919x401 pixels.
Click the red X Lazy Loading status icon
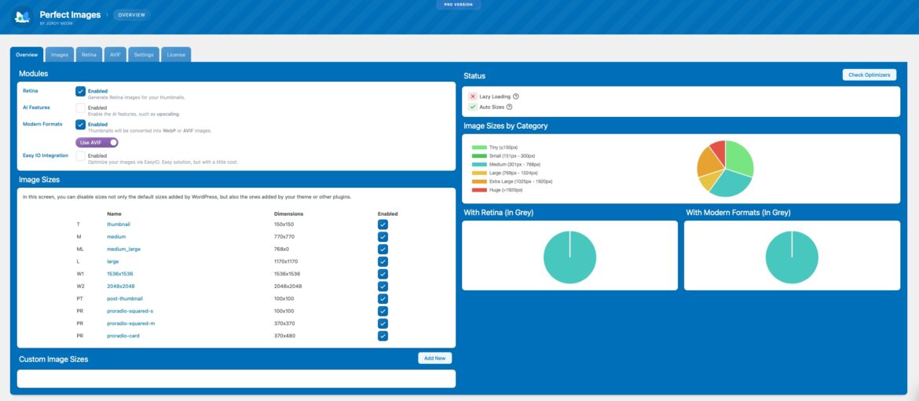coord(472,97)
